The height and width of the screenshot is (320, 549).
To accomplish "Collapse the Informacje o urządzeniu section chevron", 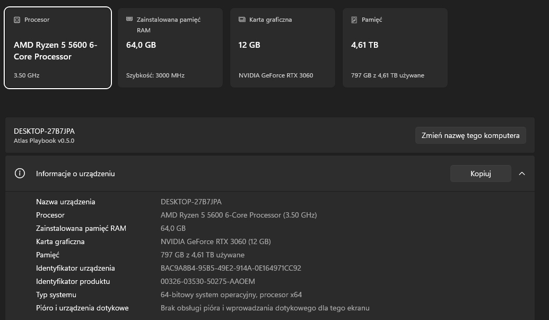I will (x=522, y=174).
